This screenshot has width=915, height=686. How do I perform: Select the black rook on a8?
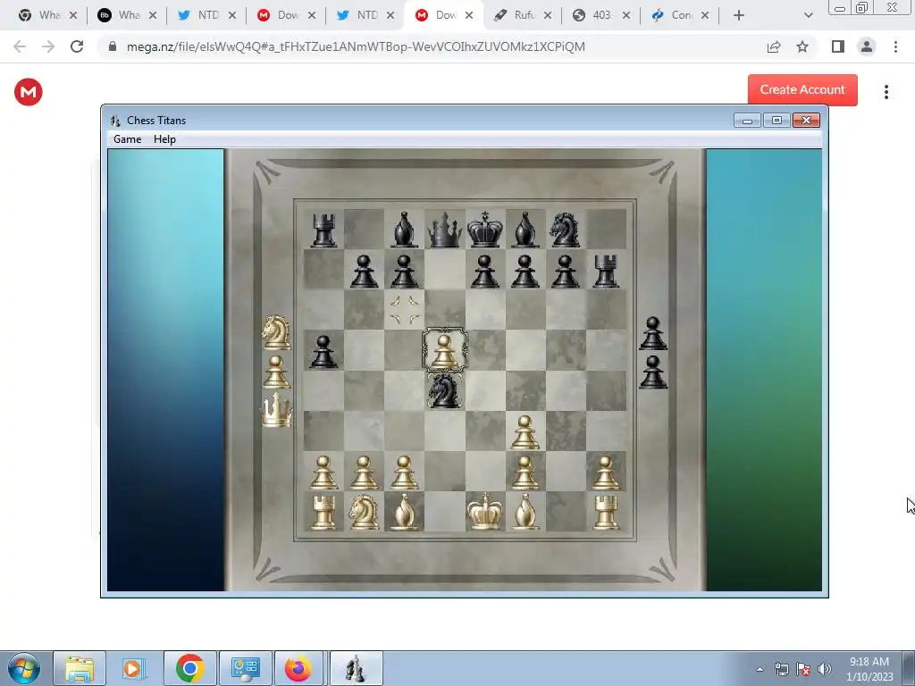click(323, 230)
